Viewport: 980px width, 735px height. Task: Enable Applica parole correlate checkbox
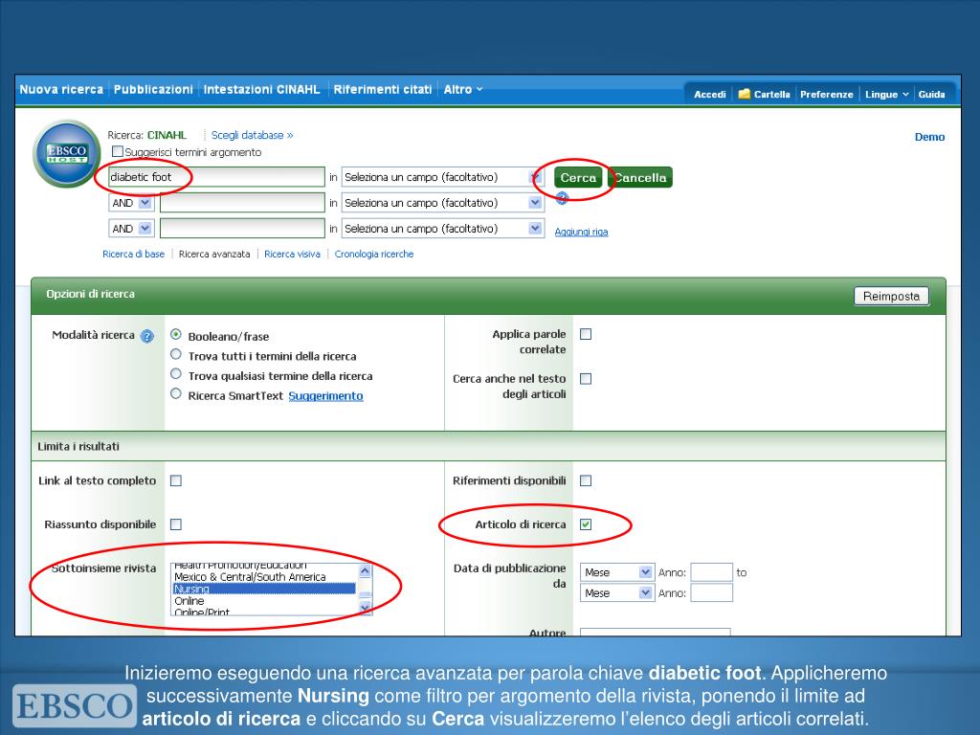coord(586,334)
